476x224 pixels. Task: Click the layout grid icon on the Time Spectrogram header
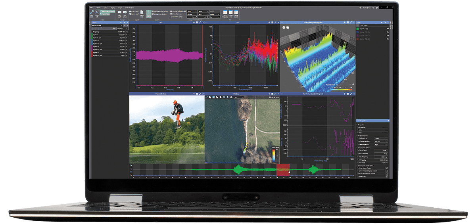click(348, 23)
